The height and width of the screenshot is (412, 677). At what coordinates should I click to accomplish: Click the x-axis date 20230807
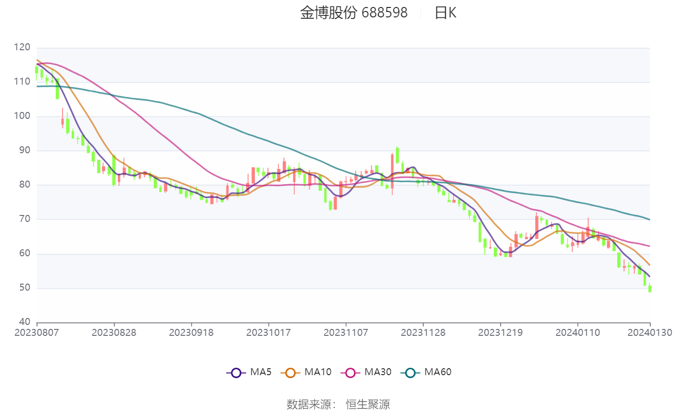click(x=37, y=332)
